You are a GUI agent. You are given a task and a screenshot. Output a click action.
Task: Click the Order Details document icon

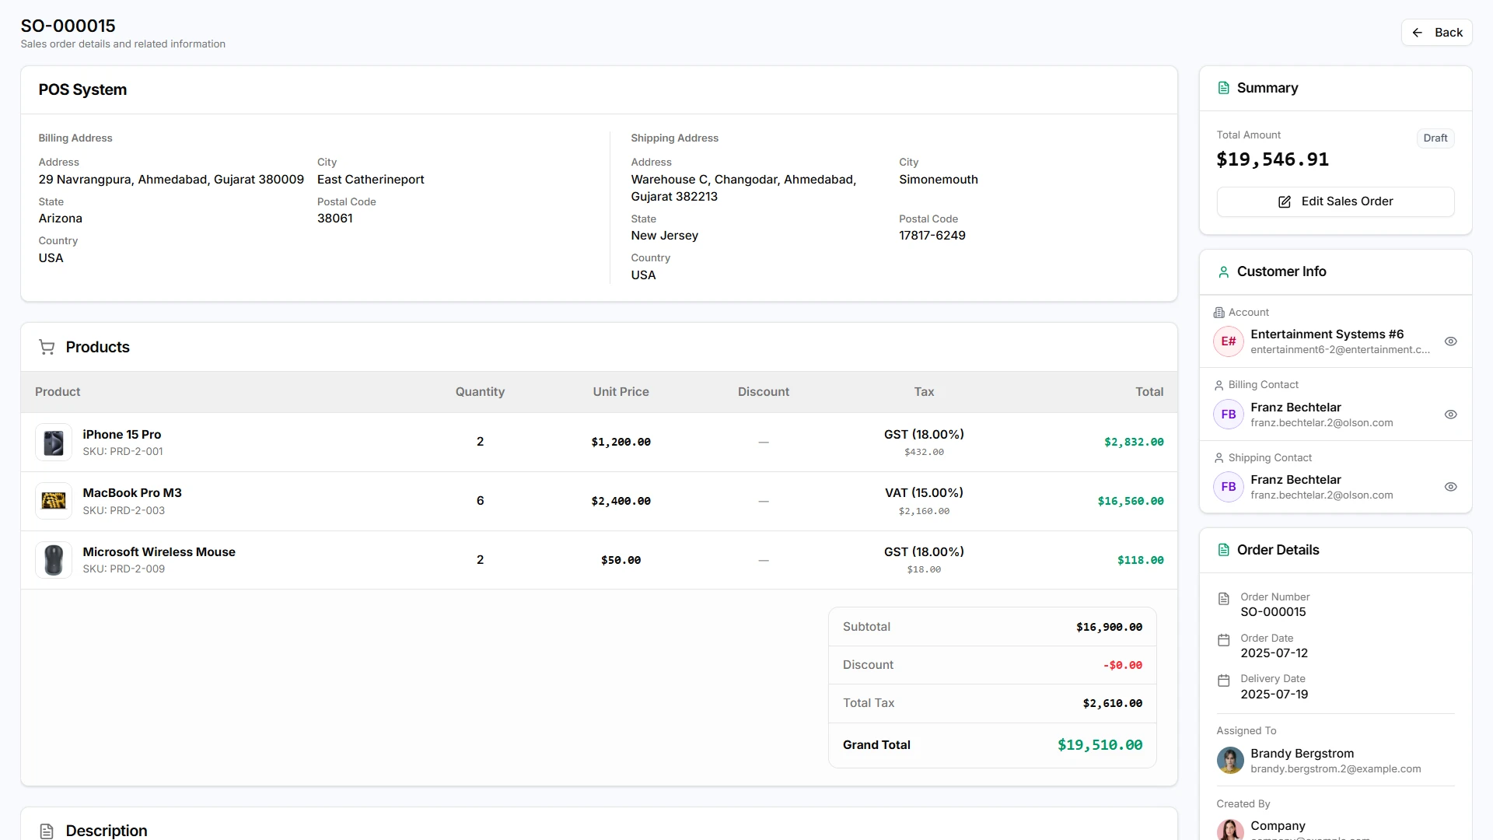(x=1223, y=550)
